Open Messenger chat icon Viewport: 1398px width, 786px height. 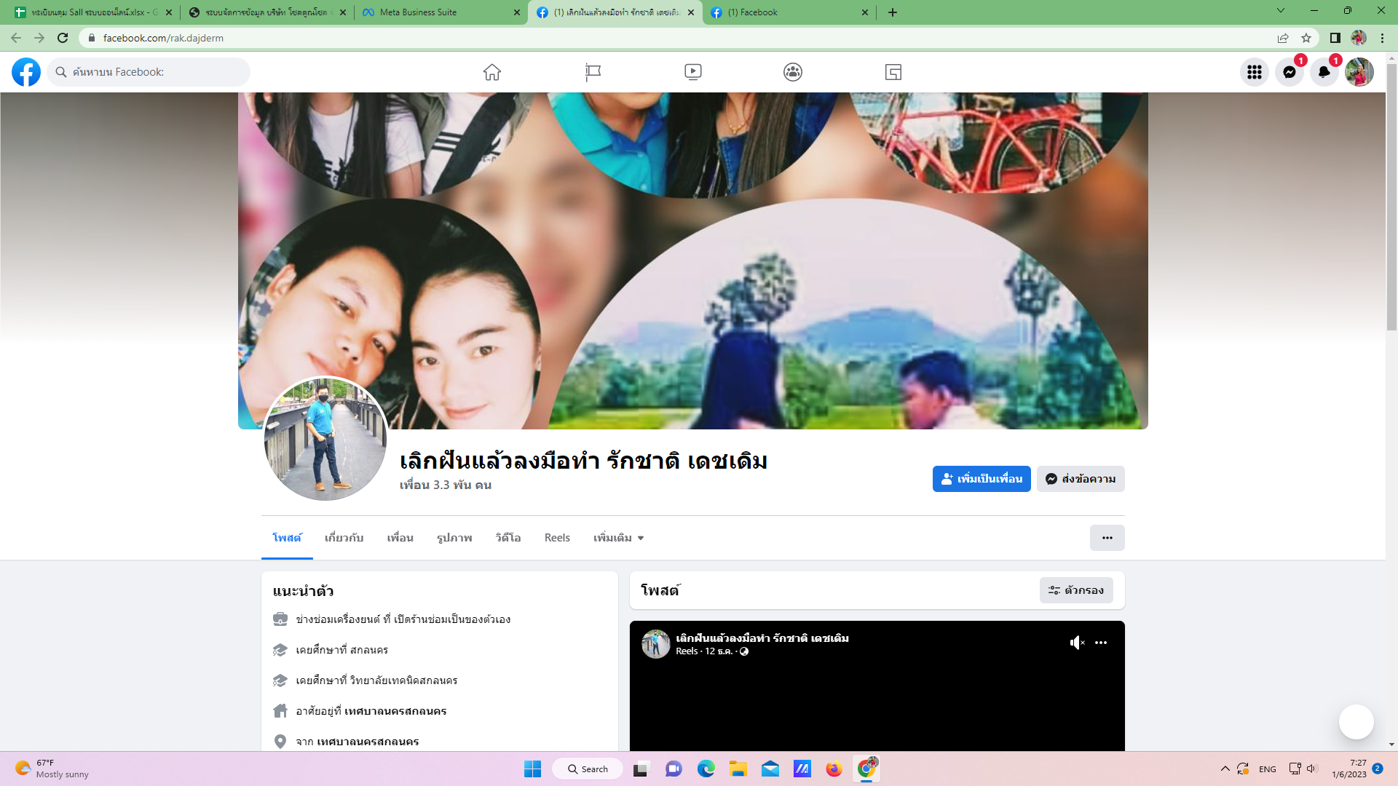[1290, 72]
